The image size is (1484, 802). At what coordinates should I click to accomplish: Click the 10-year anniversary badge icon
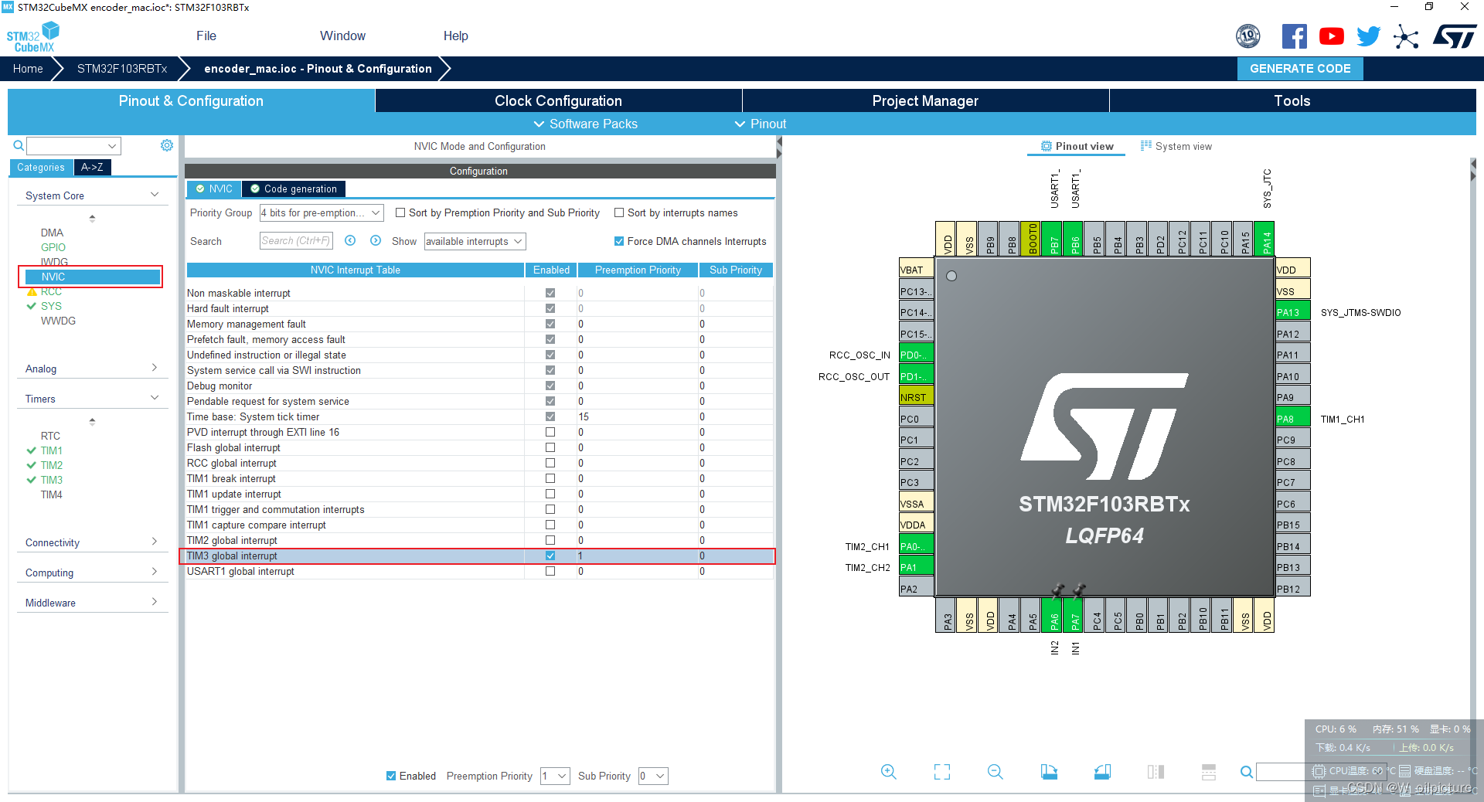tap(1248, 36)
